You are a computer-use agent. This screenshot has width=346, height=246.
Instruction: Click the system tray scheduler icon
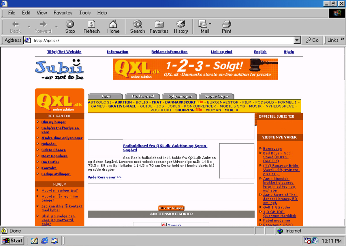coord(308,241)
